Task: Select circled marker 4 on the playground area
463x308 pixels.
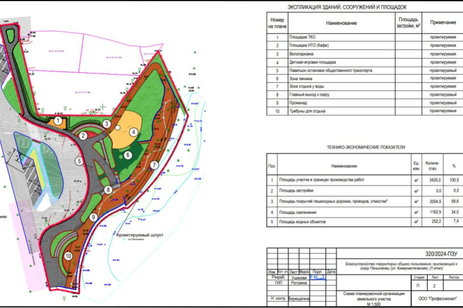Action: pyautogui.click(x=133, y=132)
